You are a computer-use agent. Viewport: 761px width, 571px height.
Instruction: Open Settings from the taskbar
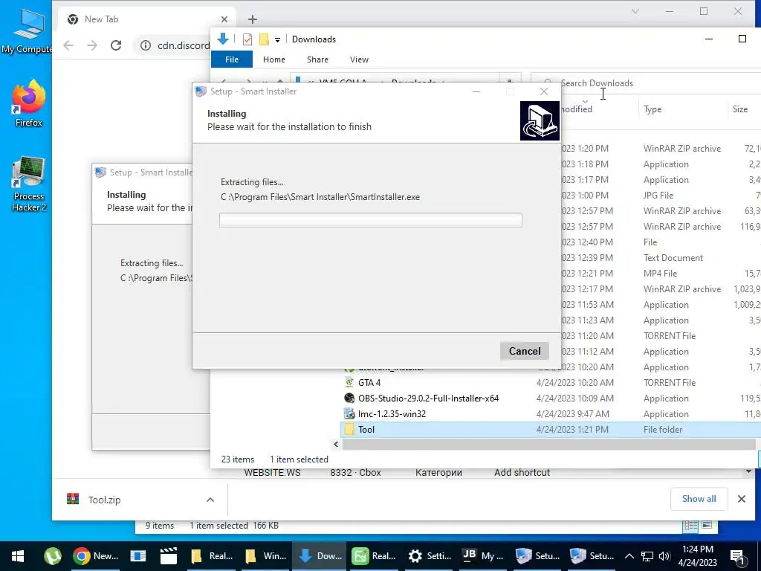pyautogui.click(x=430, y=556)
